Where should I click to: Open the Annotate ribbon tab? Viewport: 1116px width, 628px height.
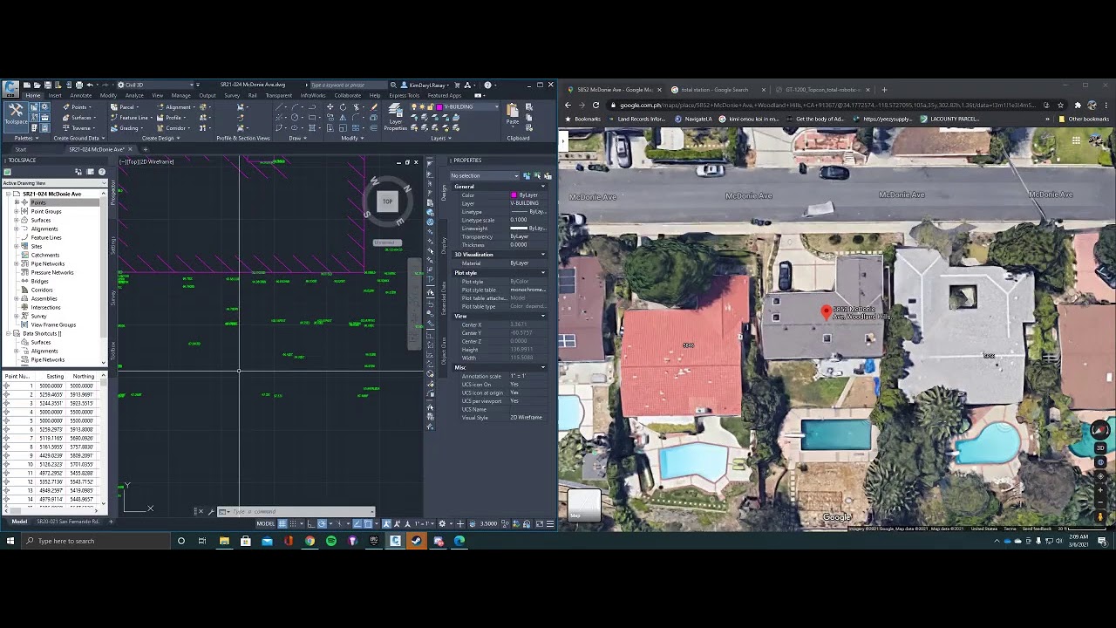[x=81, y=95]
